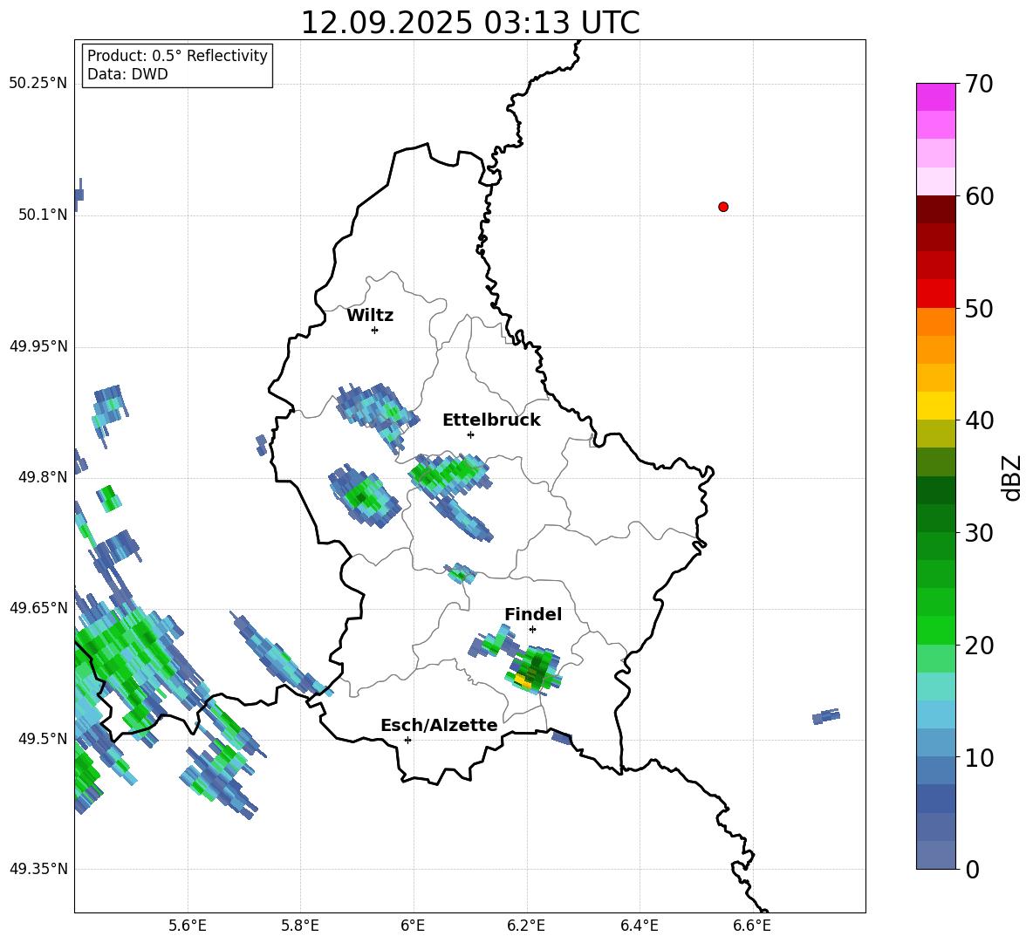Click the 49.35°N latitude label
Screen dimensions: 1033x943
click(x=38, y=869)
